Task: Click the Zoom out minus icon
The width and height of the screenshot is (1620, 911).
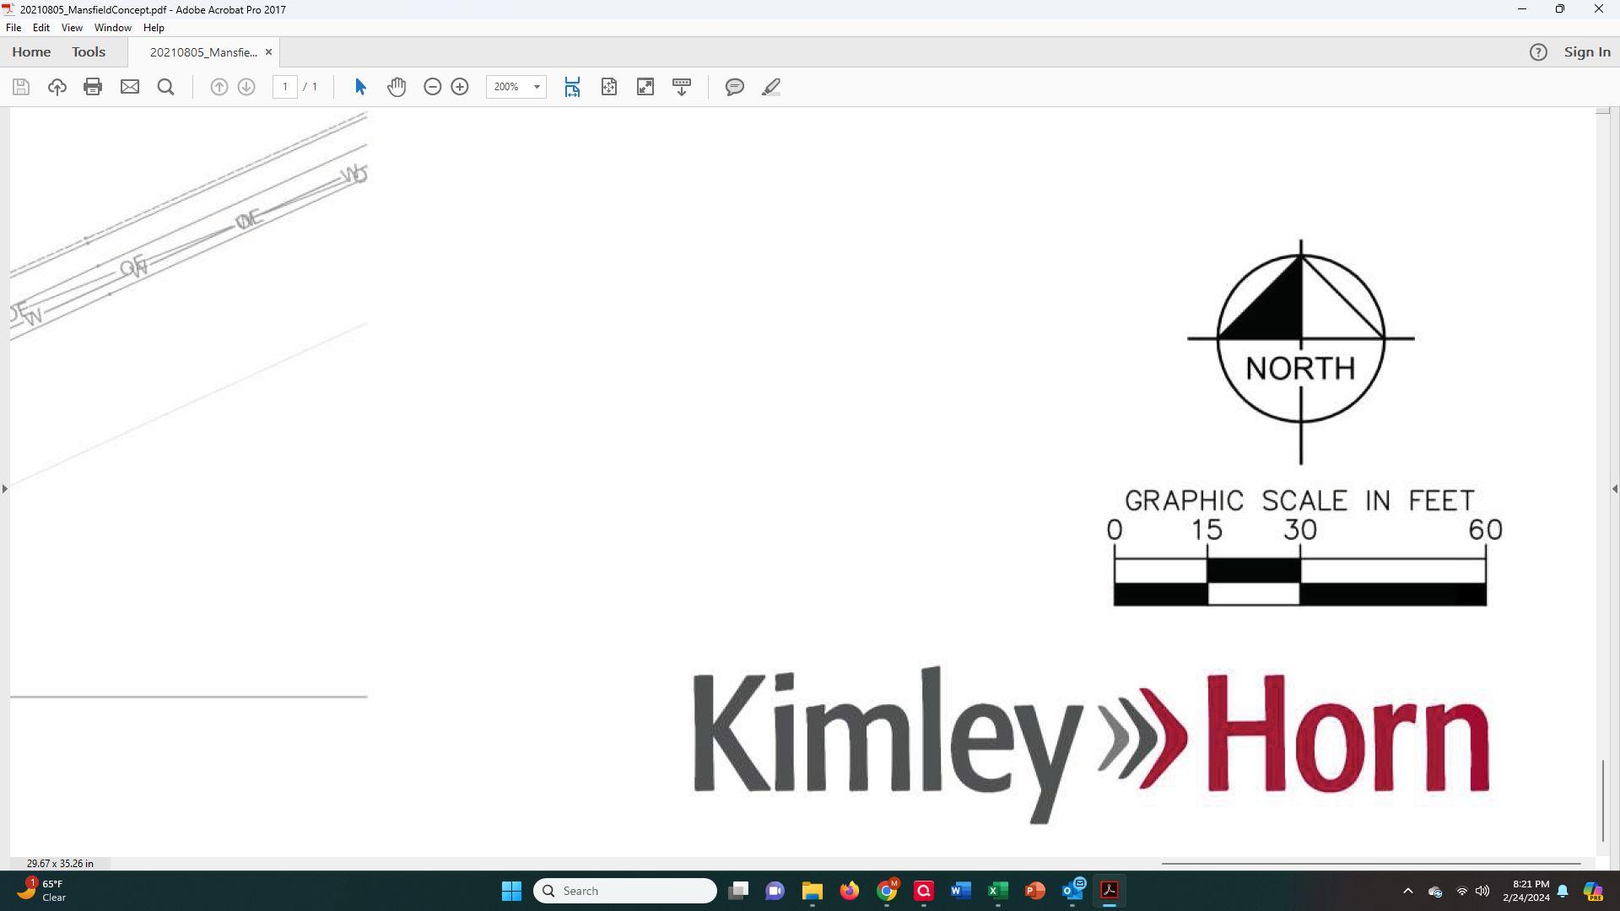Action: 432,87
